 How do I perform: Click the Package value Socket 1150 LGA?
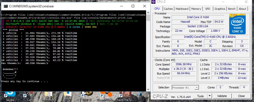pyautogui.click(x=198, y=26)
